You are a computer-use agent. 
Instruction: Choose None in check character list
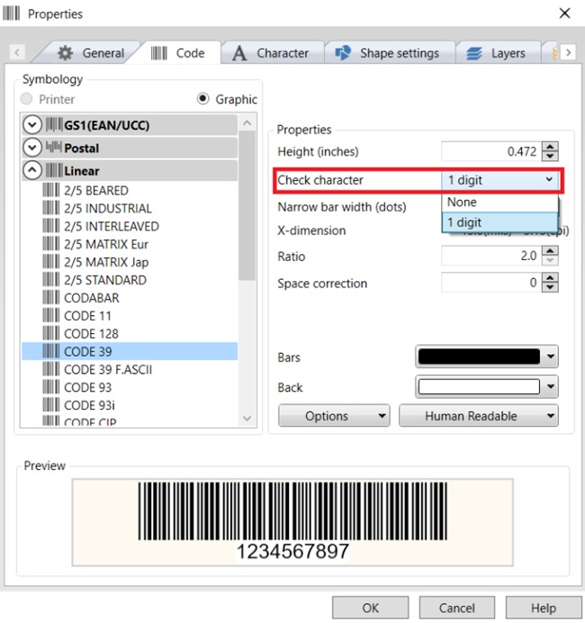(500, 203)
